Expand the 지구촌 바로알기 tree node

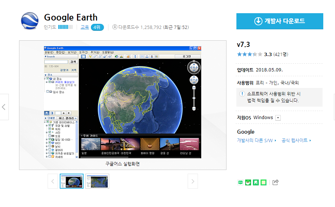[x=47, y=153]
